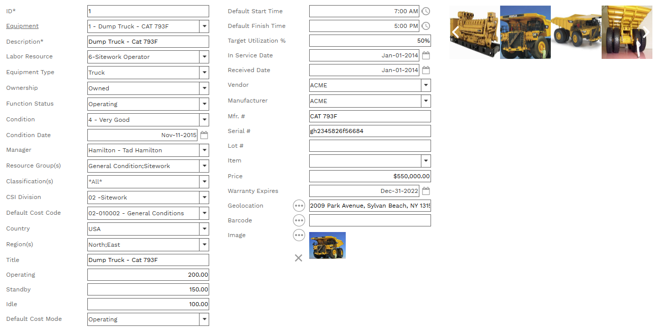Click the Serial # input field
Screen dimensions: 659x329
coord(370,131)
